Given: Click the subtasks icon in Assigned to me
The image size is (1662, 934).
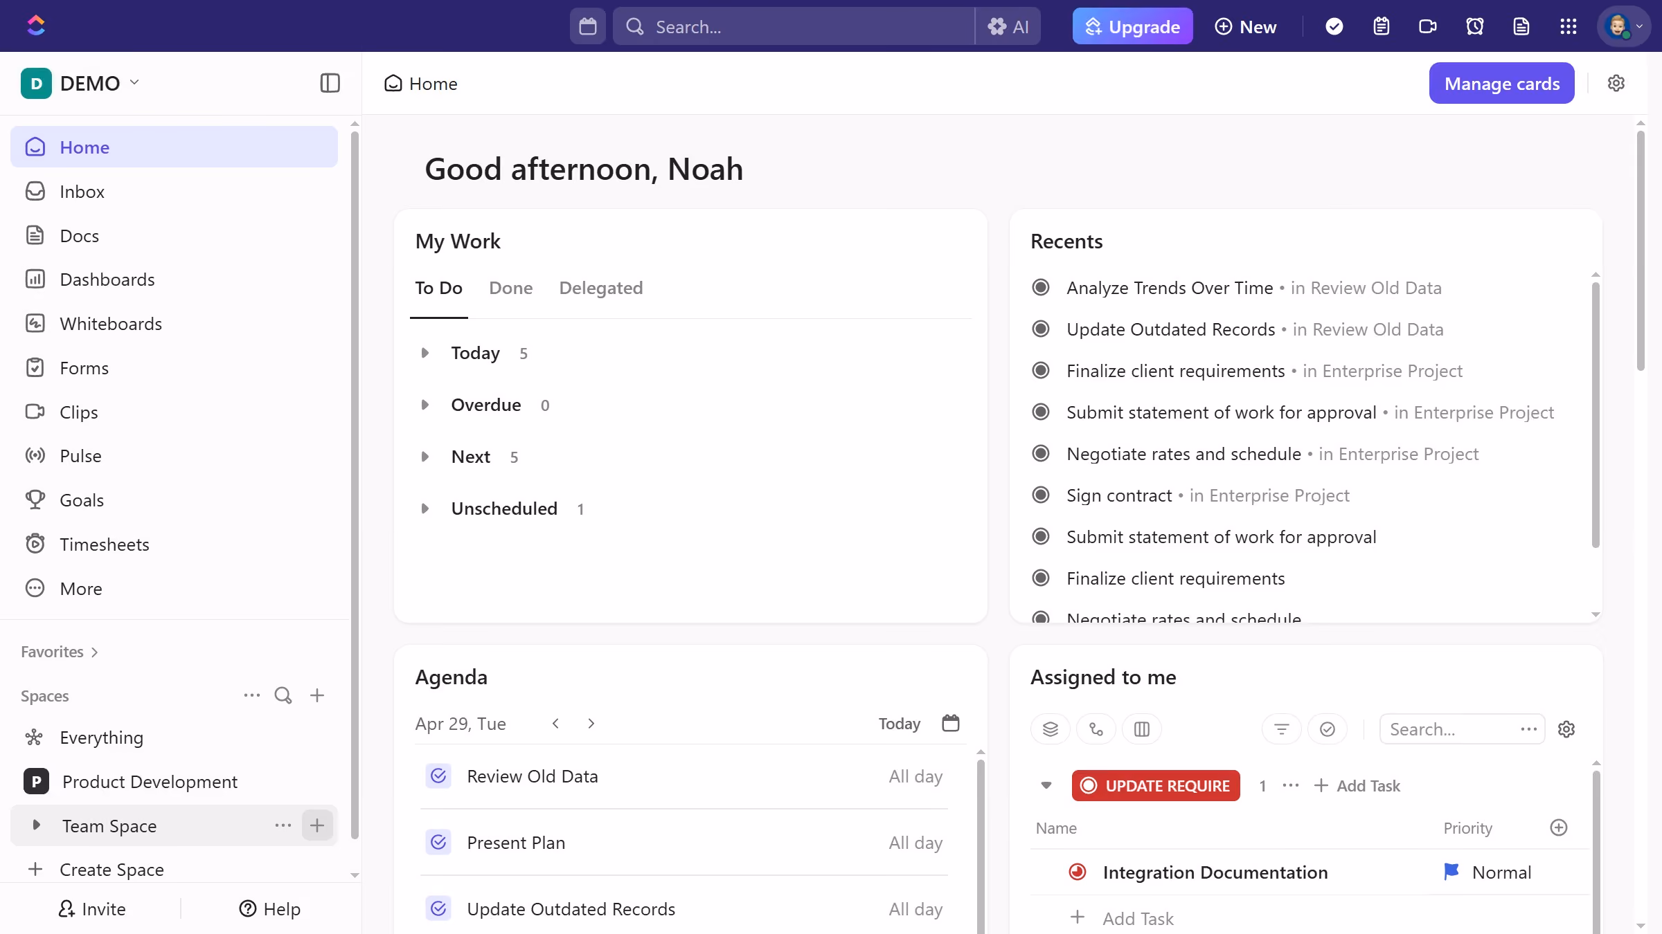Looking at the screenshot, I should [1096, 729].
